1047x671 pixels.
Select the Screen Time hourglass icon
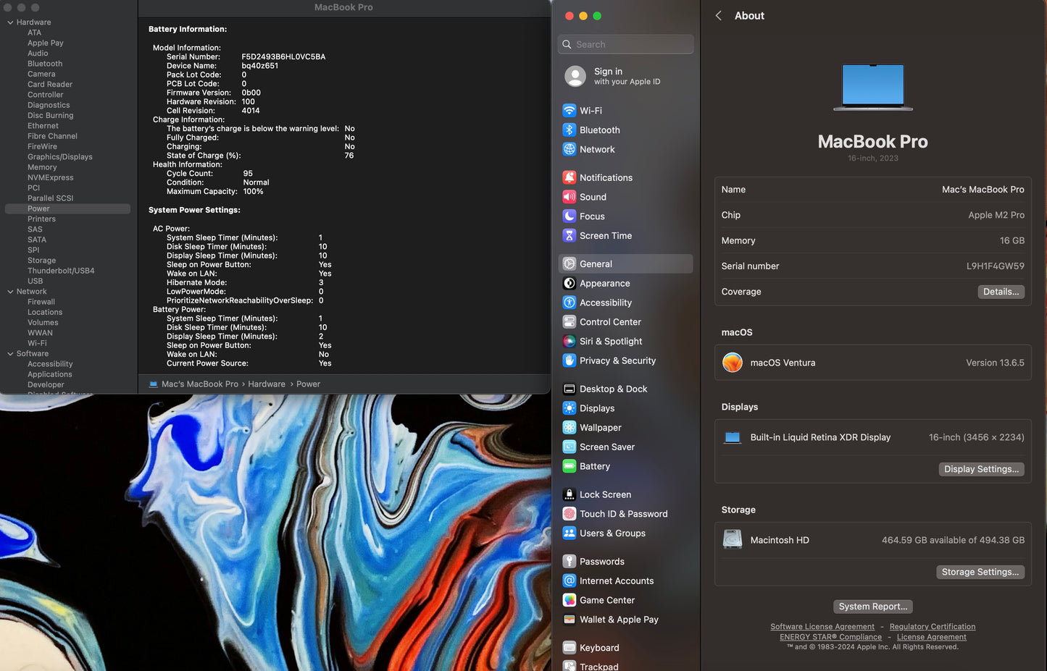(570, 236)
